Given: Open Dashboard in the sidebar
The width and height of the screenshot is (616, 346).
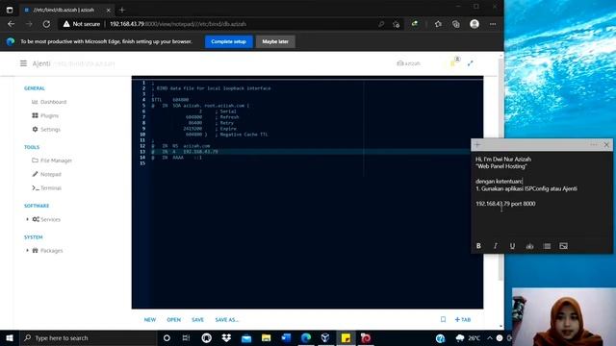Looking at the screenshot, I should tap(49, 102).
